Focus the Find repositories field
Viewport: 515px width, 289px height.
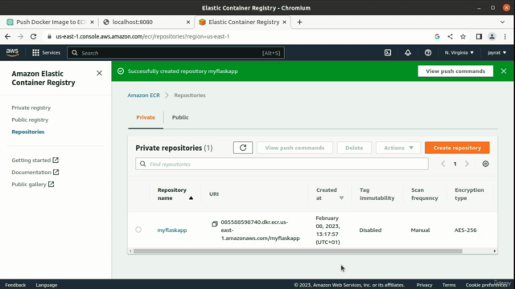click(x=282, y=164)
